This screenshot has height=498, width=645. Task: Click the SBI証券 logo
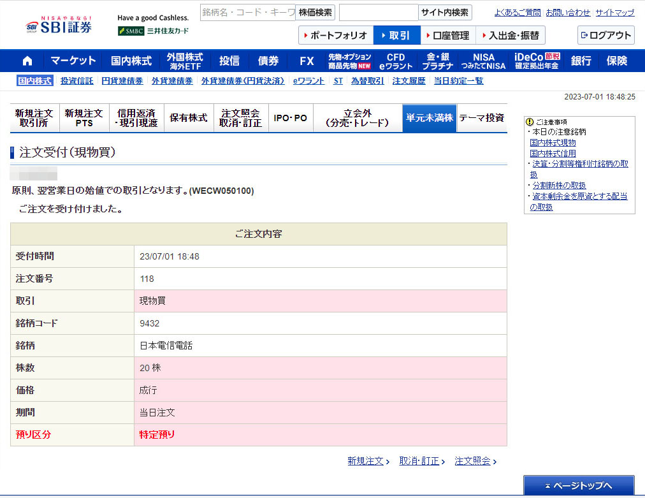[59, 26]
